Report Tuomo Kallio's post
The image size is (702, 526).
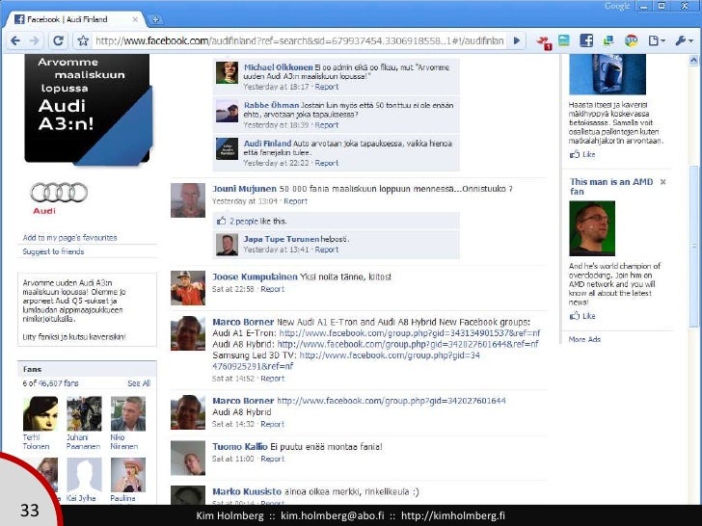click(x=272, y=459)
